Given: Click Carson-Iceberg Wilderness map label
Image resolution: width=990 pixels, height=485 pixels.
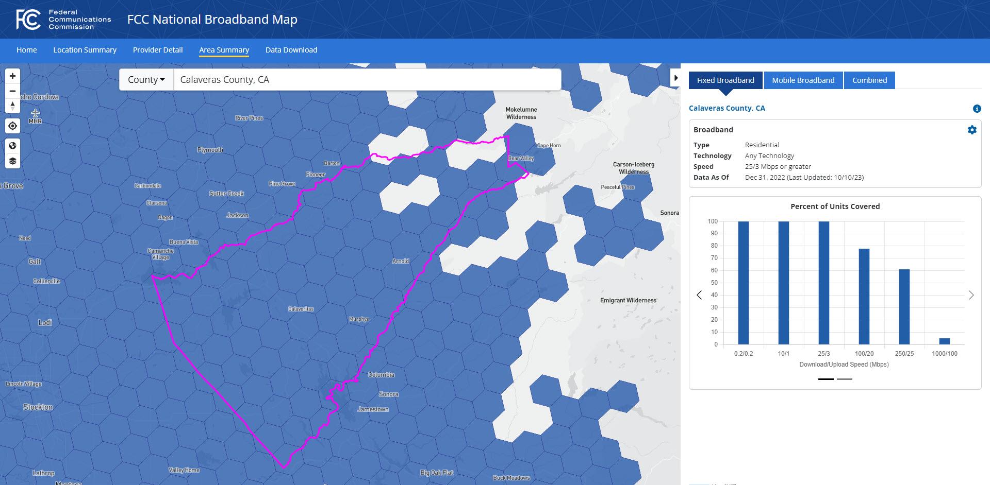Looking at the screenshot, I should tap(634, 168).
